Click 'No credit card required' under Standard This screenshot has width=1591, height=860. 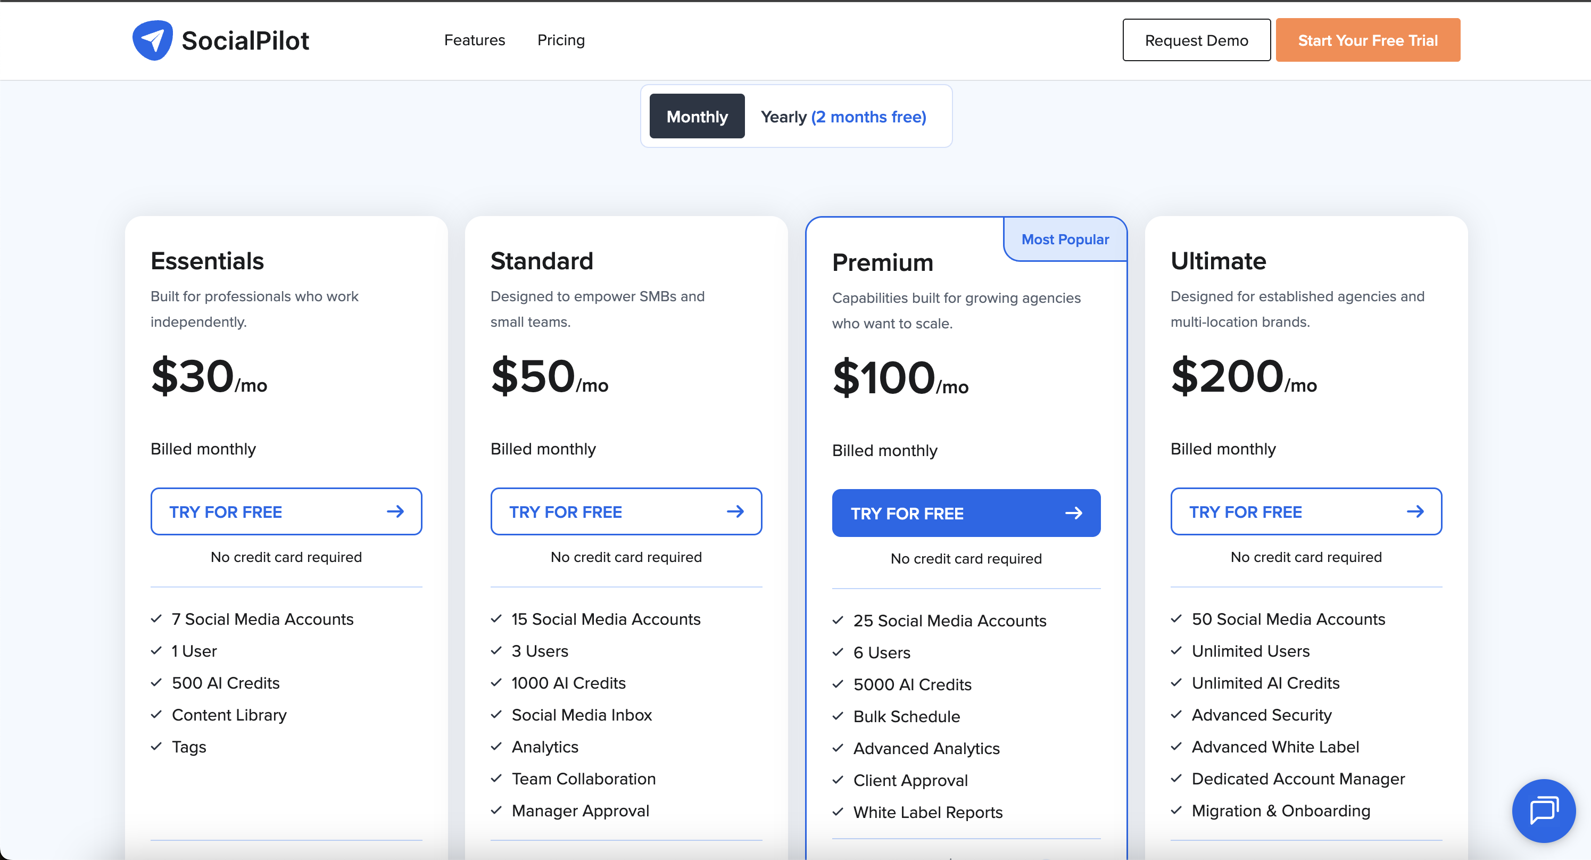(626, 557)
